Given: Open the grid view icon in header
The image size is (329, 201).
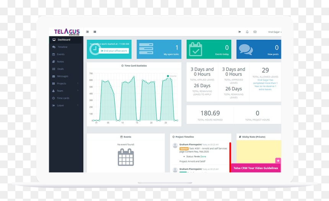Looking at the screenshot, I should tap(95, 32).
